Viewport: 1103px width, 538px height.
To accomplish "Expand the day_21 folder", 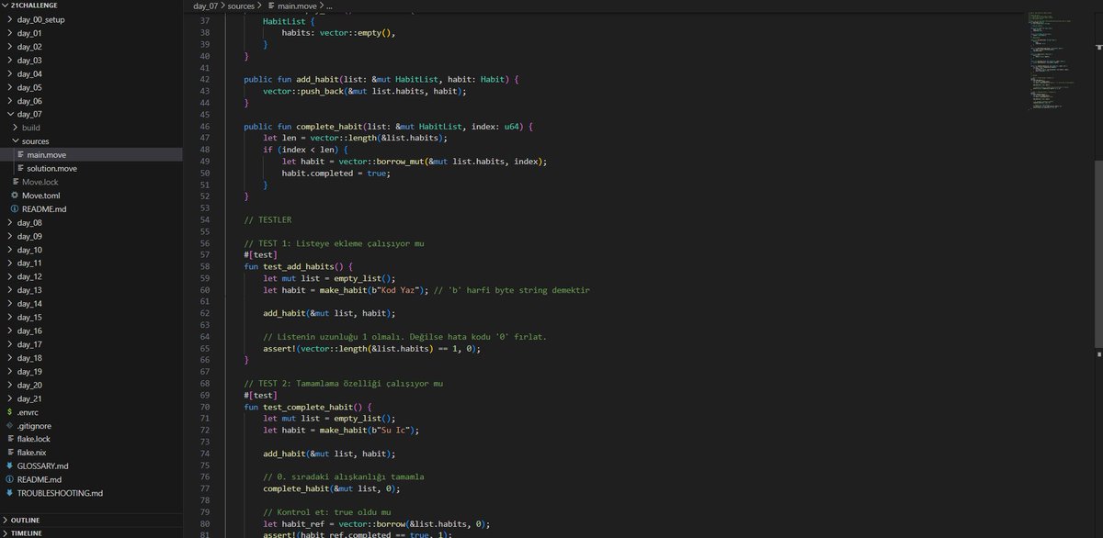I will (9, 398).
